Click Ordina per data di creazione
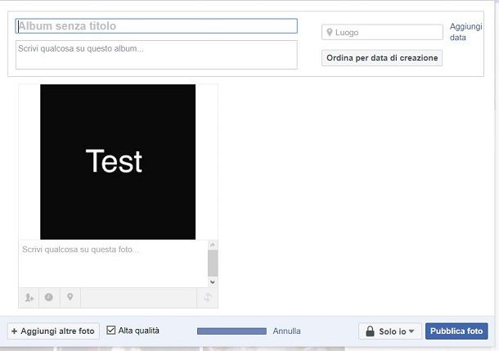The image size is (499, 351). [382, 58]
